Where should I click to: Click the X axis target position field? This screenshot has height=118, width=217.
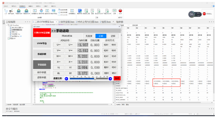pos(95,62)
